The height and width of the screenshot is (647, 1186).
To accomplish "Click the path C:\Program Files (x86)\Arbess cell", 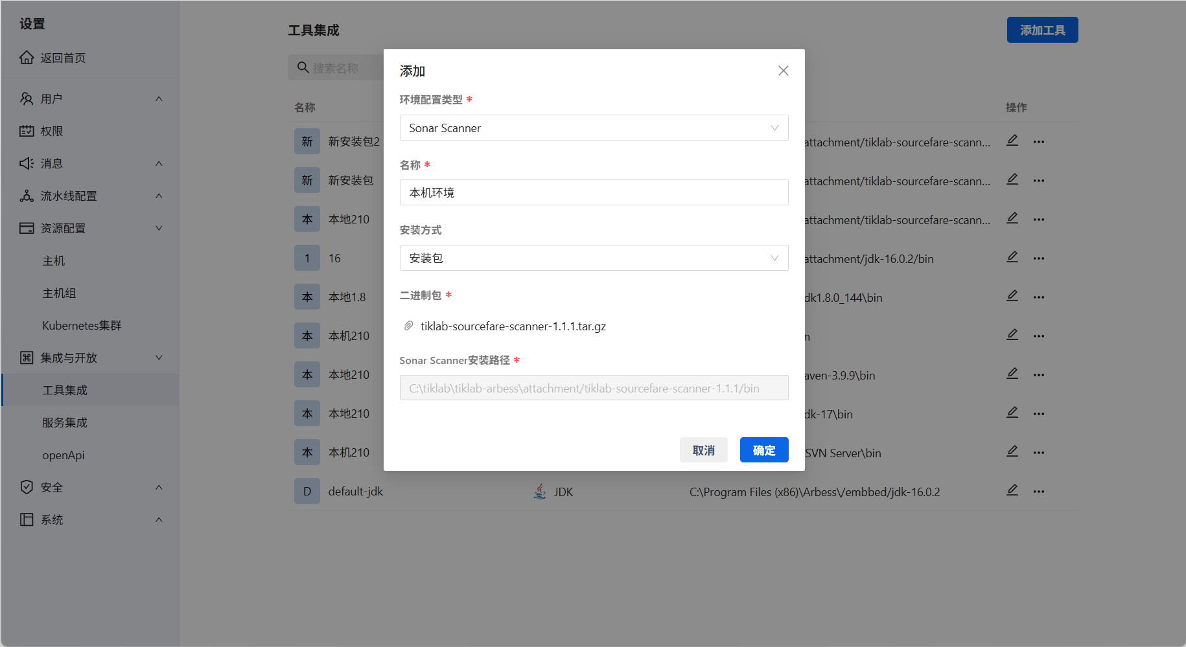I will tap(815, 492).
